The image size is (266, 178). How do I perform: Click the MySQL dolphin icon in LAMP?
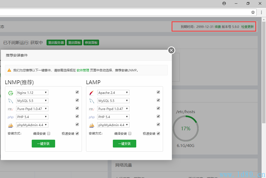click(x=92, y=101)
